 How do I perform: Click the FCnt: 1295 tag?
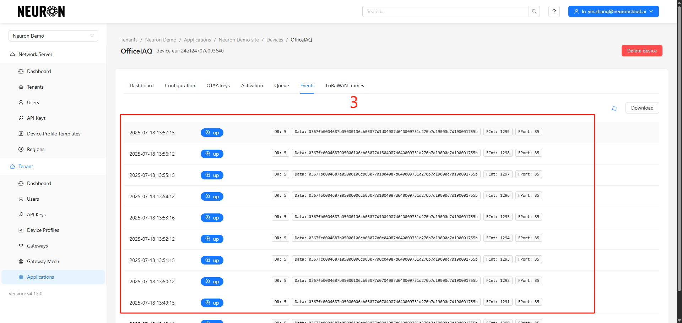pos(498,217)
